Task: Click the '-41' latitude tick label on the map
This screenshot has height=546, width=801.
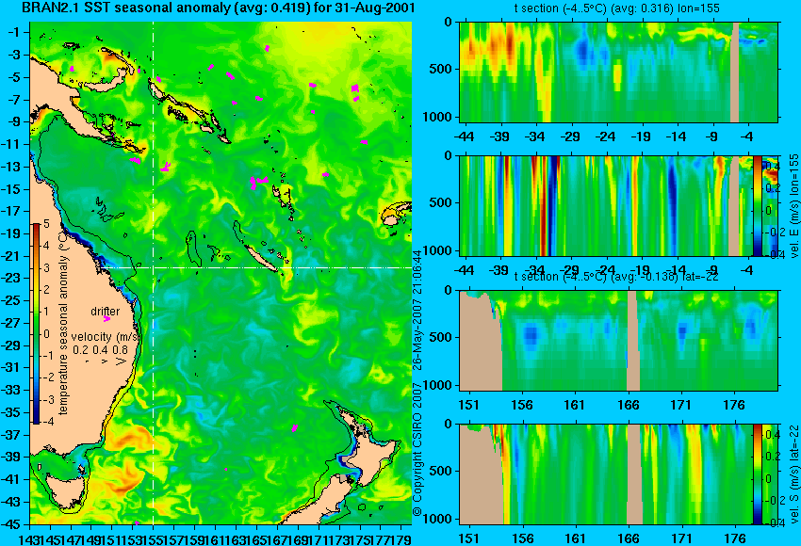Action: (11, 479)
